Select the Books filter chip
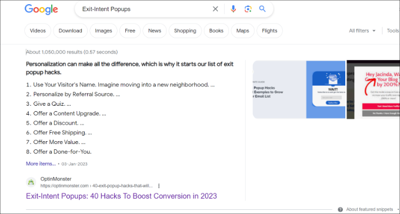The image size is (400, 214). coord(216,31)
